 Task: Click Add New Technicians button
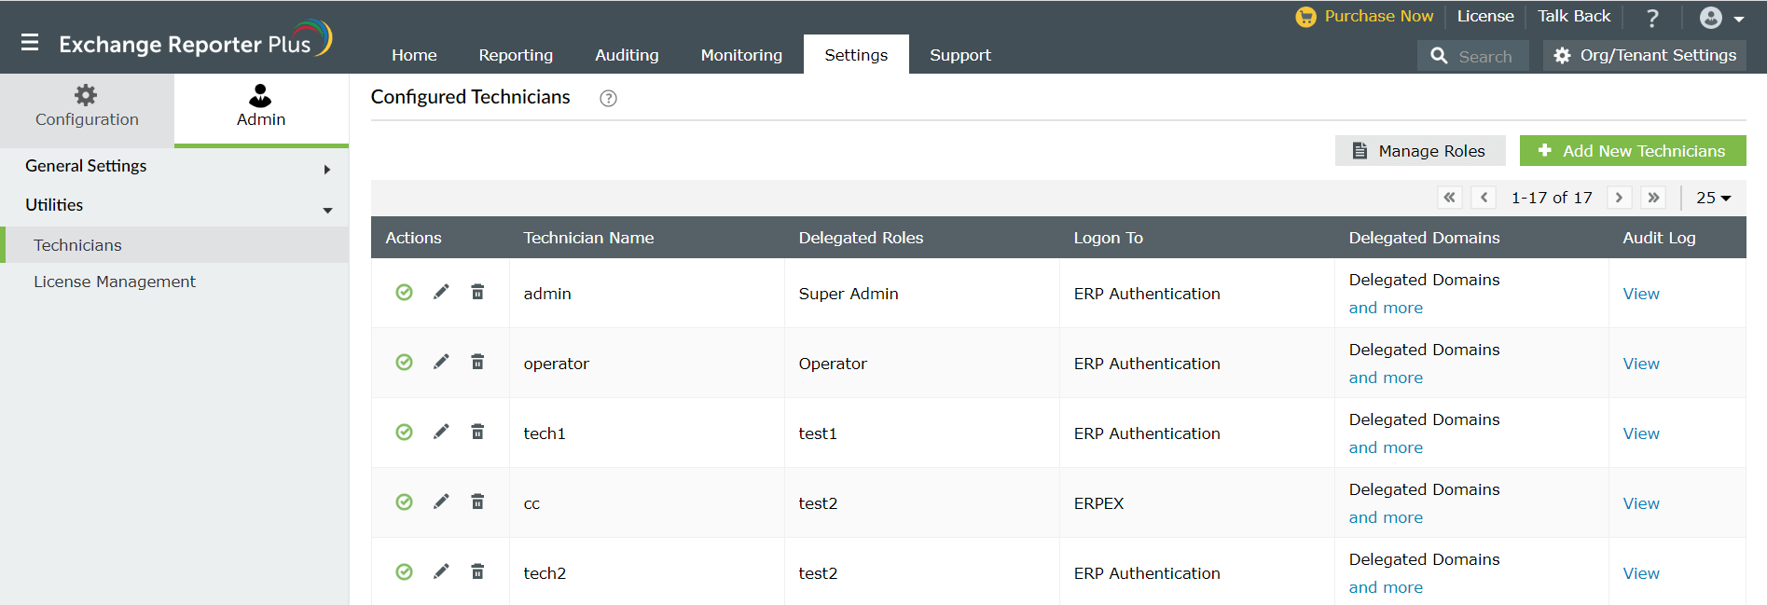coord(1632,151)
